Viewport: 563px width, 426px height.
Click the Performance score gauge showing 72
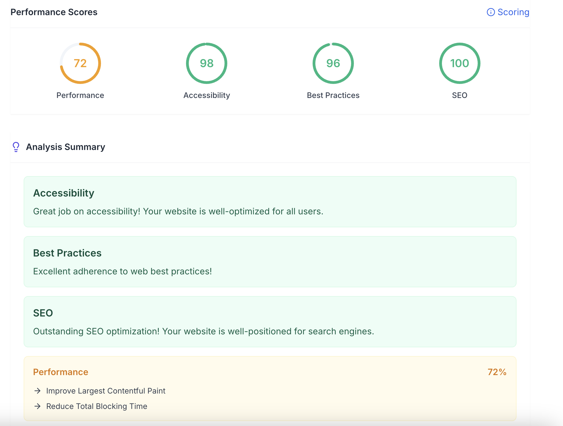[80, 63]
